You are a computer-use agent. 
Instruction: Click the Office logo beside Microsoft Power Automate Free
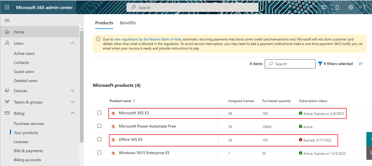113,127
